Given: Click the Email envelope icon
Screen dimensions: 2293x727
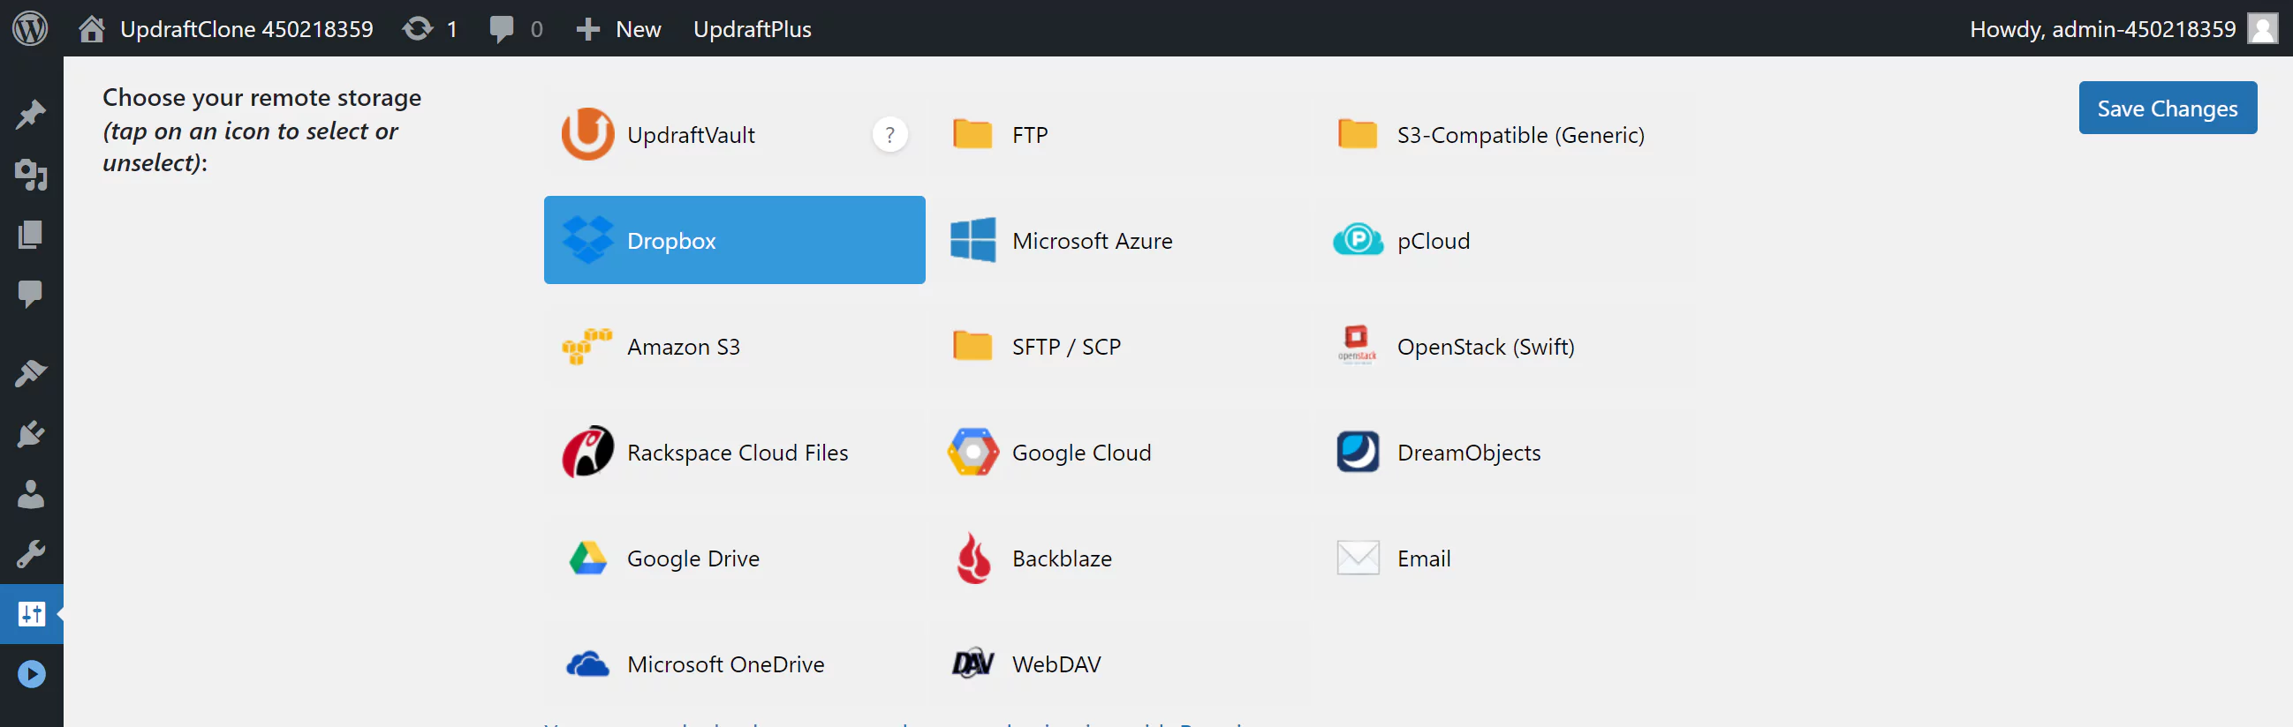Looking at the screenshot, I should tap(1358, 558).
